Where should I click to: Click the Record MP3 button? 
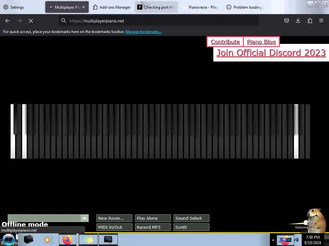pos(153,227)
